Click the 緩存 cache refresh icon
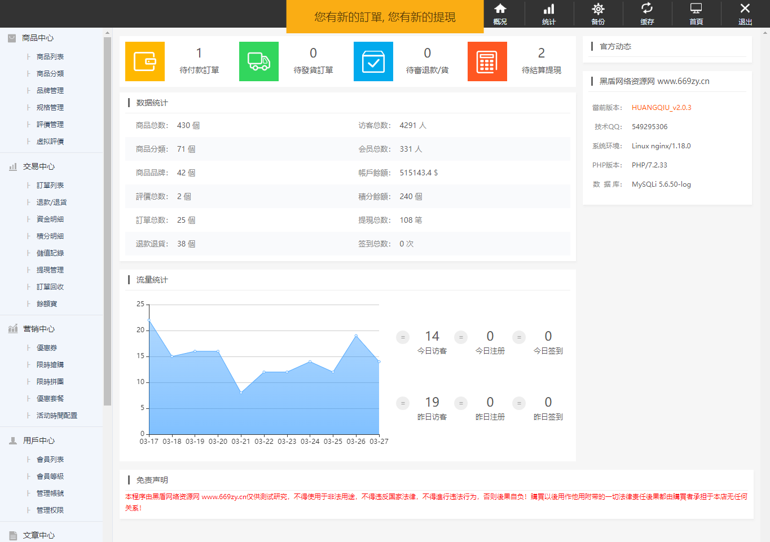The width and height of the screenshot is (770, 542). (647, 8)
